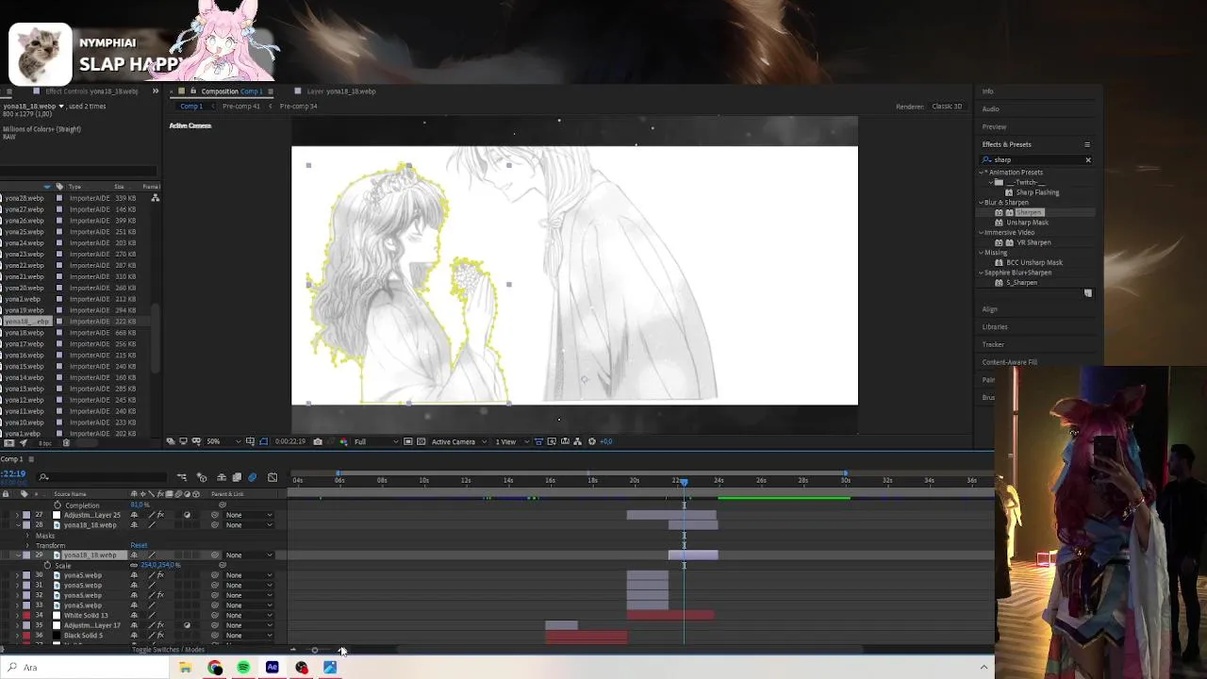The image size is (1207, 679).
Task: Open the Active Camera view dropdown
Action: click(459, 441)
